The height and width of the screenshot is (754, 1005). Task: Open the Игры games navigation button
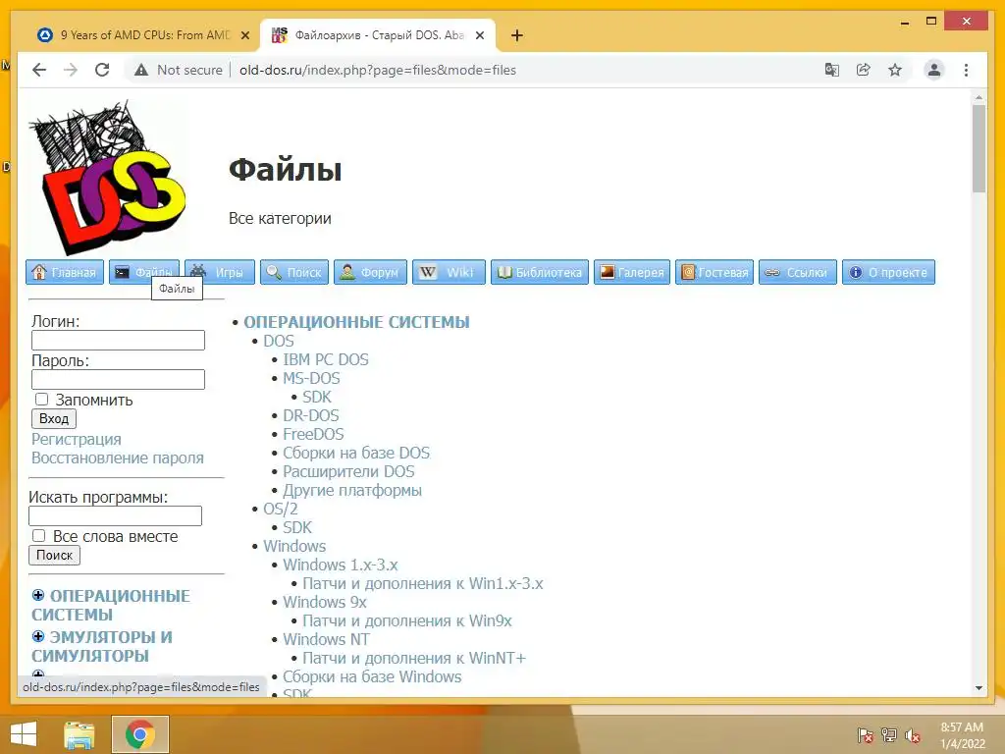[220, 272]
